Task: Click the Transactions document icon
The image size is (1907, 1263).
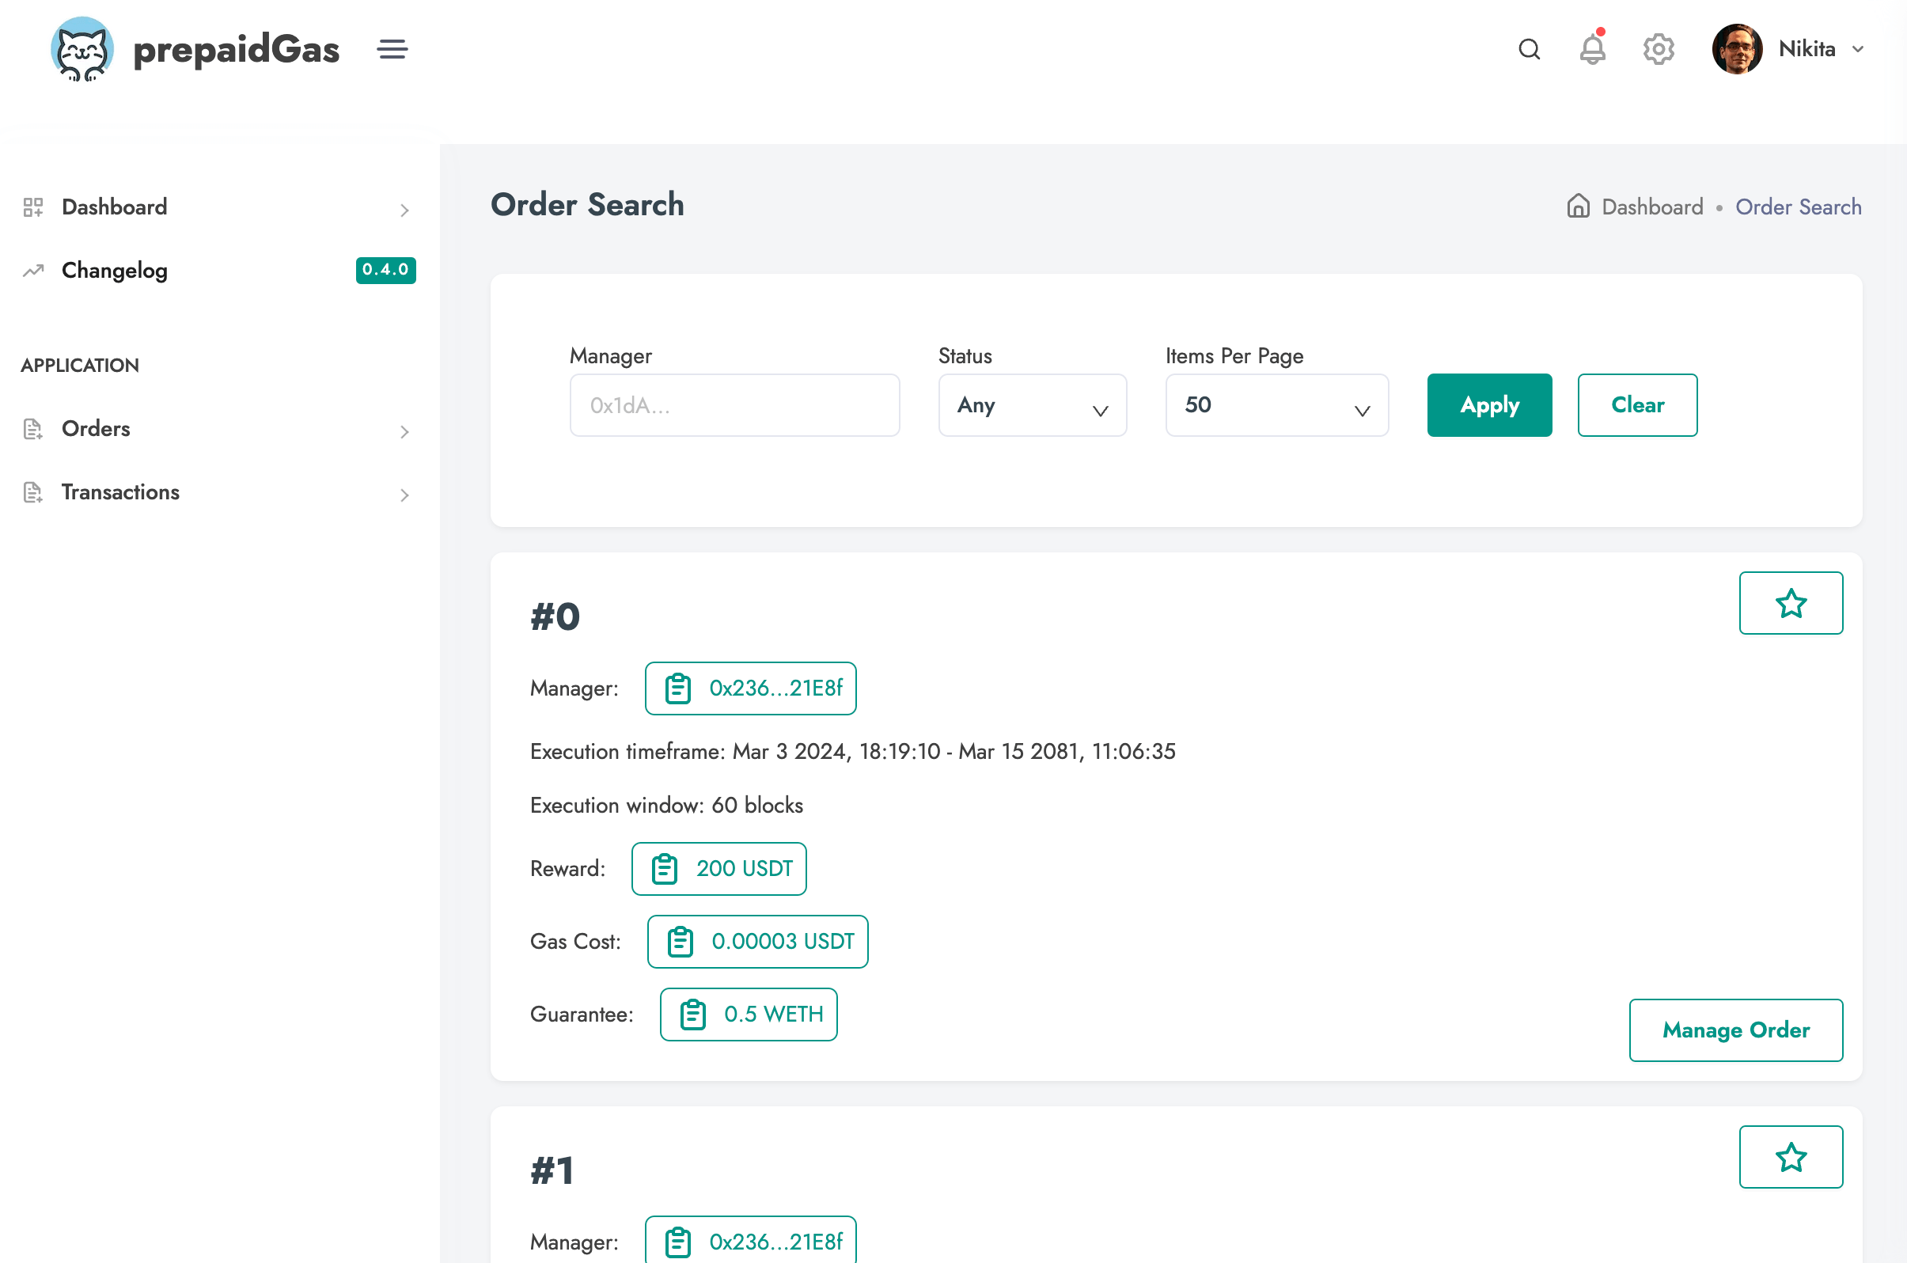Action: [33, 492]
